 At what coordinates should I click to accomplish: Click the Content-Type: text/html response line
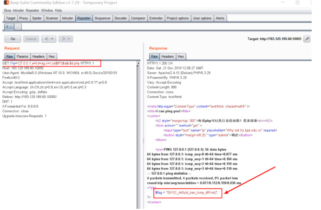[x=164, y=97]
